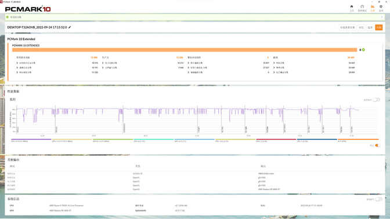Click the green validity circle beside score bar

point(363,50)
